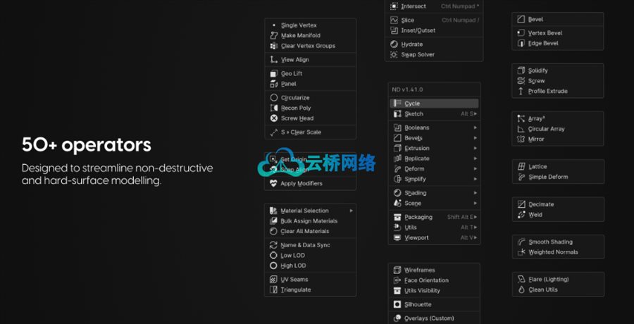Image resolution: width=634 pixels, height=324 pixels.
Task: Choose Weighted Normals entry
Action: click(553, 252)
